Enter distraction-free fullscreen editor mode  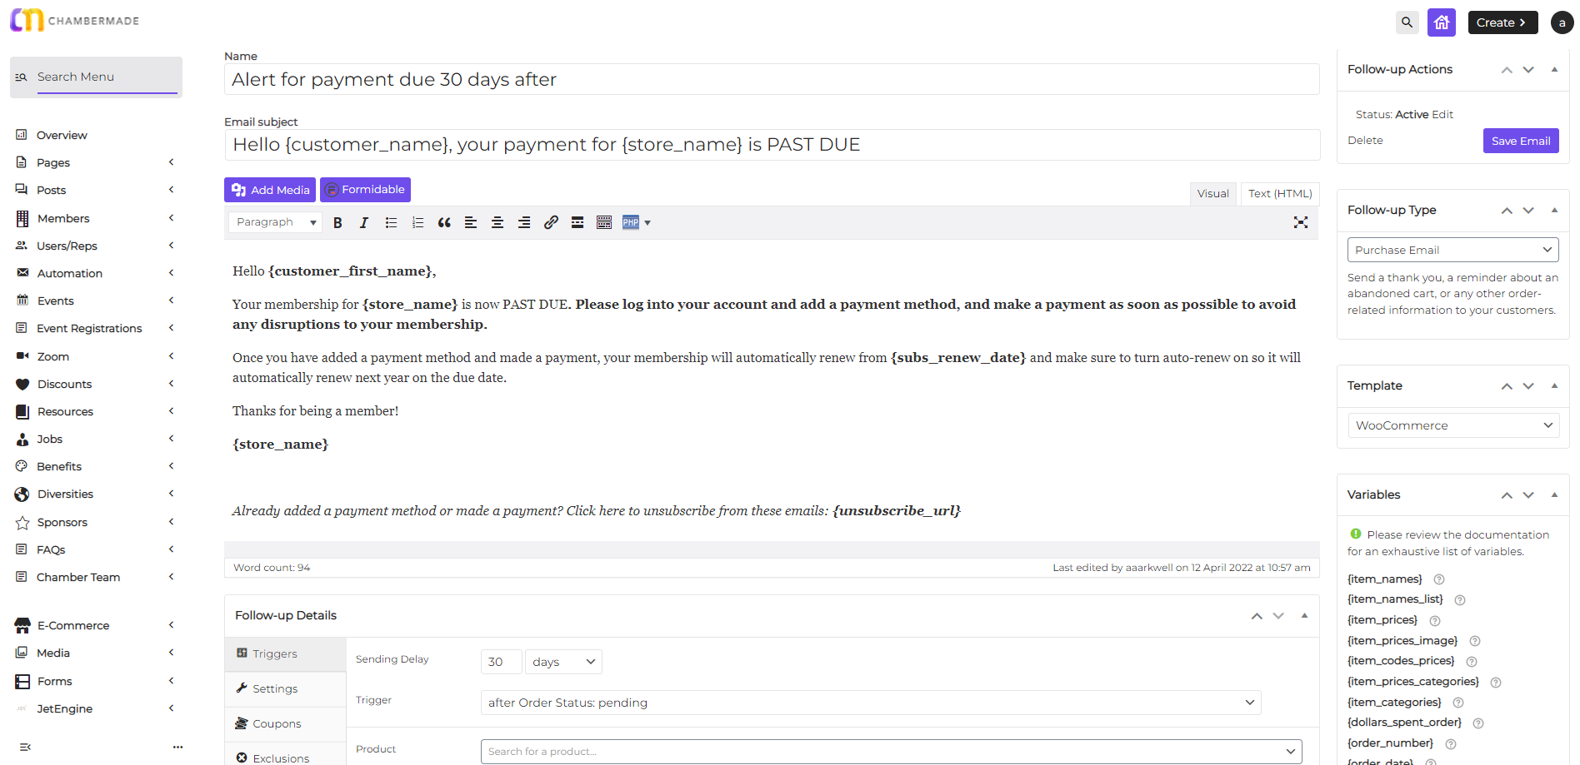coord(1300,222)
